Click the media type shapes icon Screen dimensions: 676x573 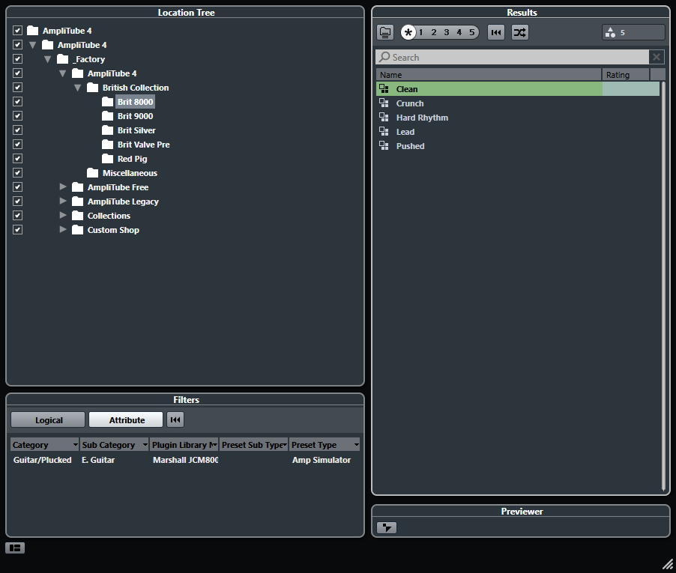point(611,32)
